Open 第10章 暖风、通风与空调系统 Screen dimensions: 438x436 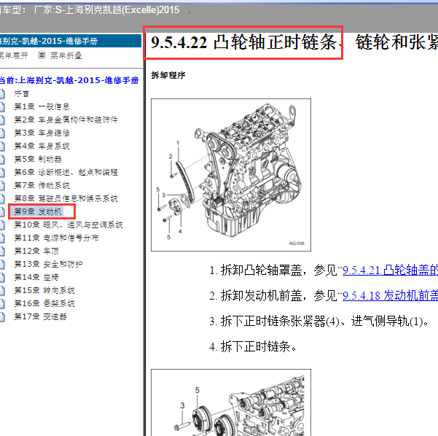(69, 225)
